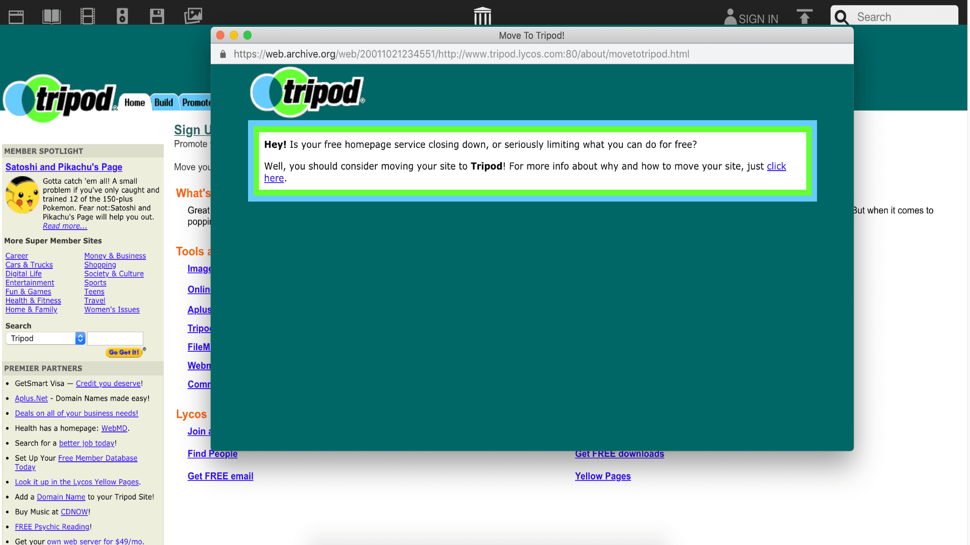
Task: Open the Entertainment category link
Action: point(29,283)
